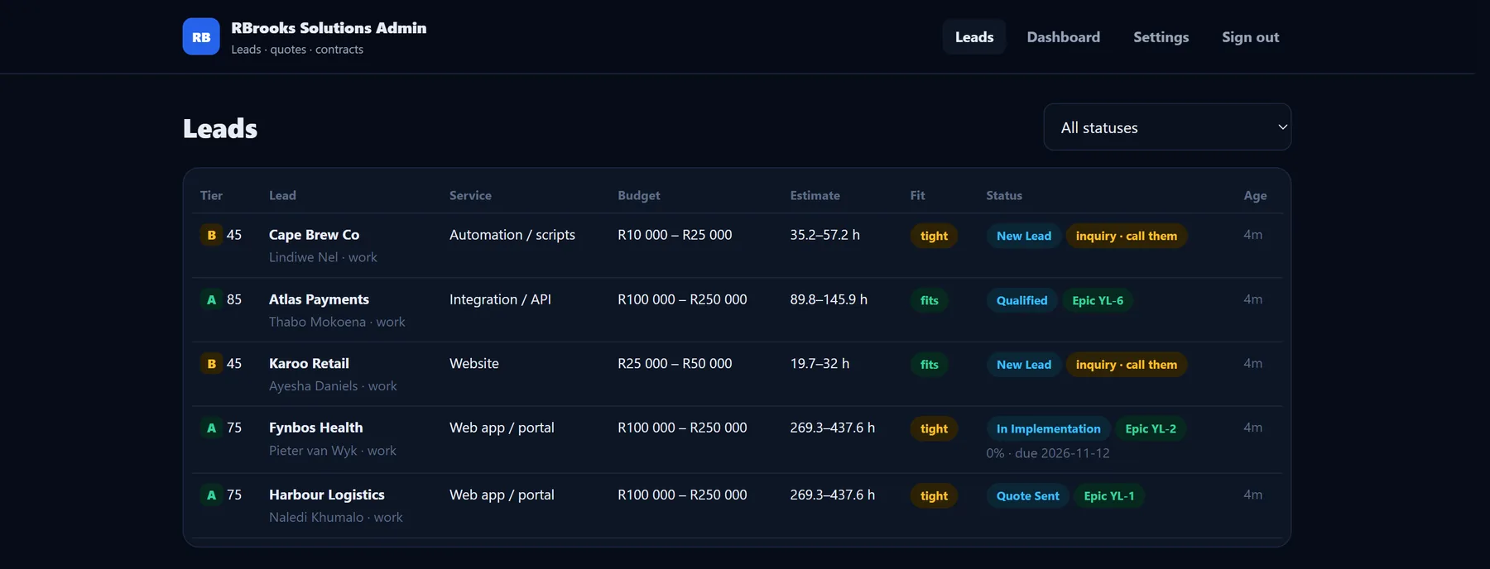Image resolution: width=1490 pixels, height=569 pixels.
Task: Open the Leads nav tab
Action: (x=974, y=37)
